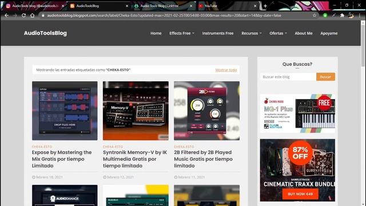Click the CHEKA-ESTO label above Syntronik post
Image resolution: width=366 pixels, height=206 pixels.
click(113, 146)
